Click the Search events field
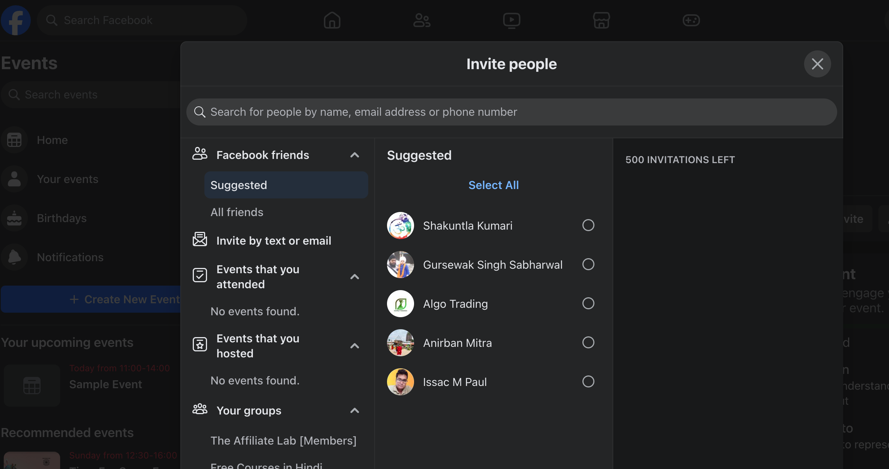The width and height of the screenshot is (889, 469). (91, 95)
